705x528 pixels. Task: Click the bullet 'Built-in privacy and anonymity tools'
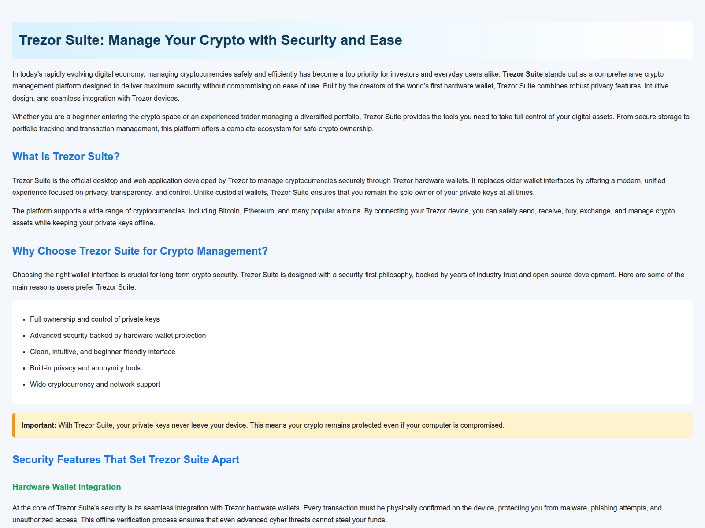pos(85,368)
